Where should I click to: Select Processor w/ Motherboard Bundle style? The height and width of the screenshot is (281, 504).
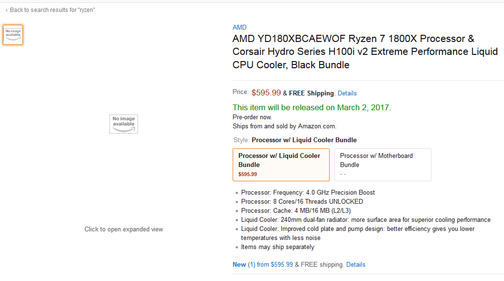(x=383, y=165)
